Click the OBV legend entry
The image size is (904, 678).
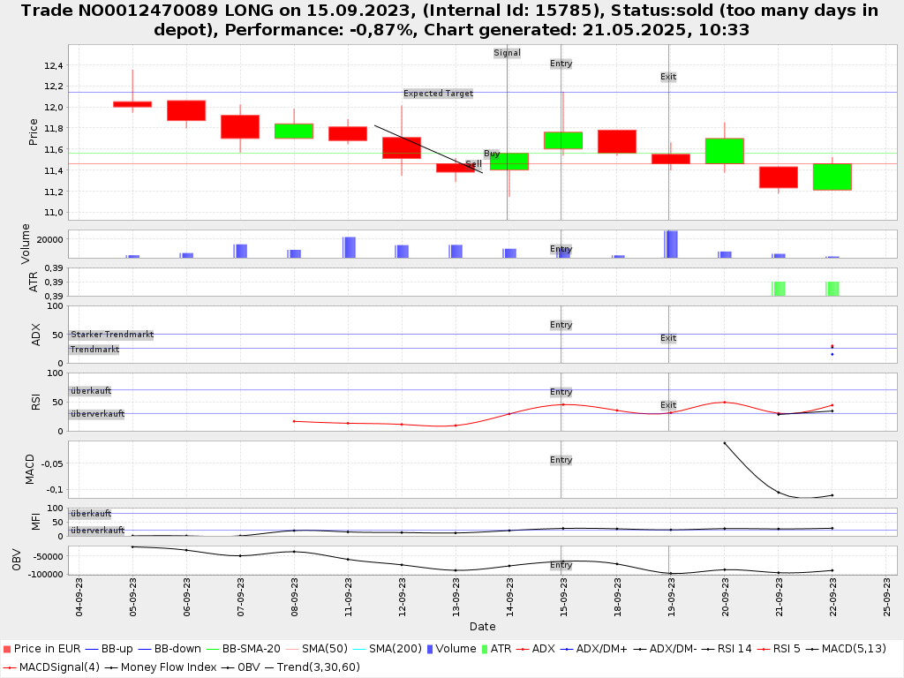(250, 667)
